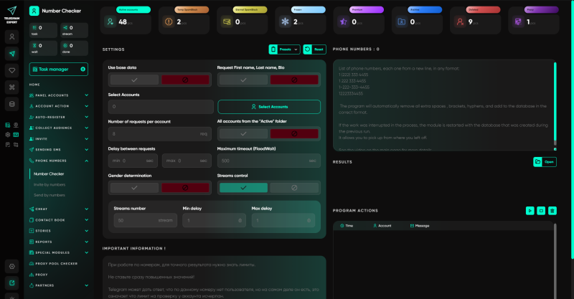Click the Number of requests per account field
Image resolution: width=574 pixels, height=299 pixels.
click(159, 134)
